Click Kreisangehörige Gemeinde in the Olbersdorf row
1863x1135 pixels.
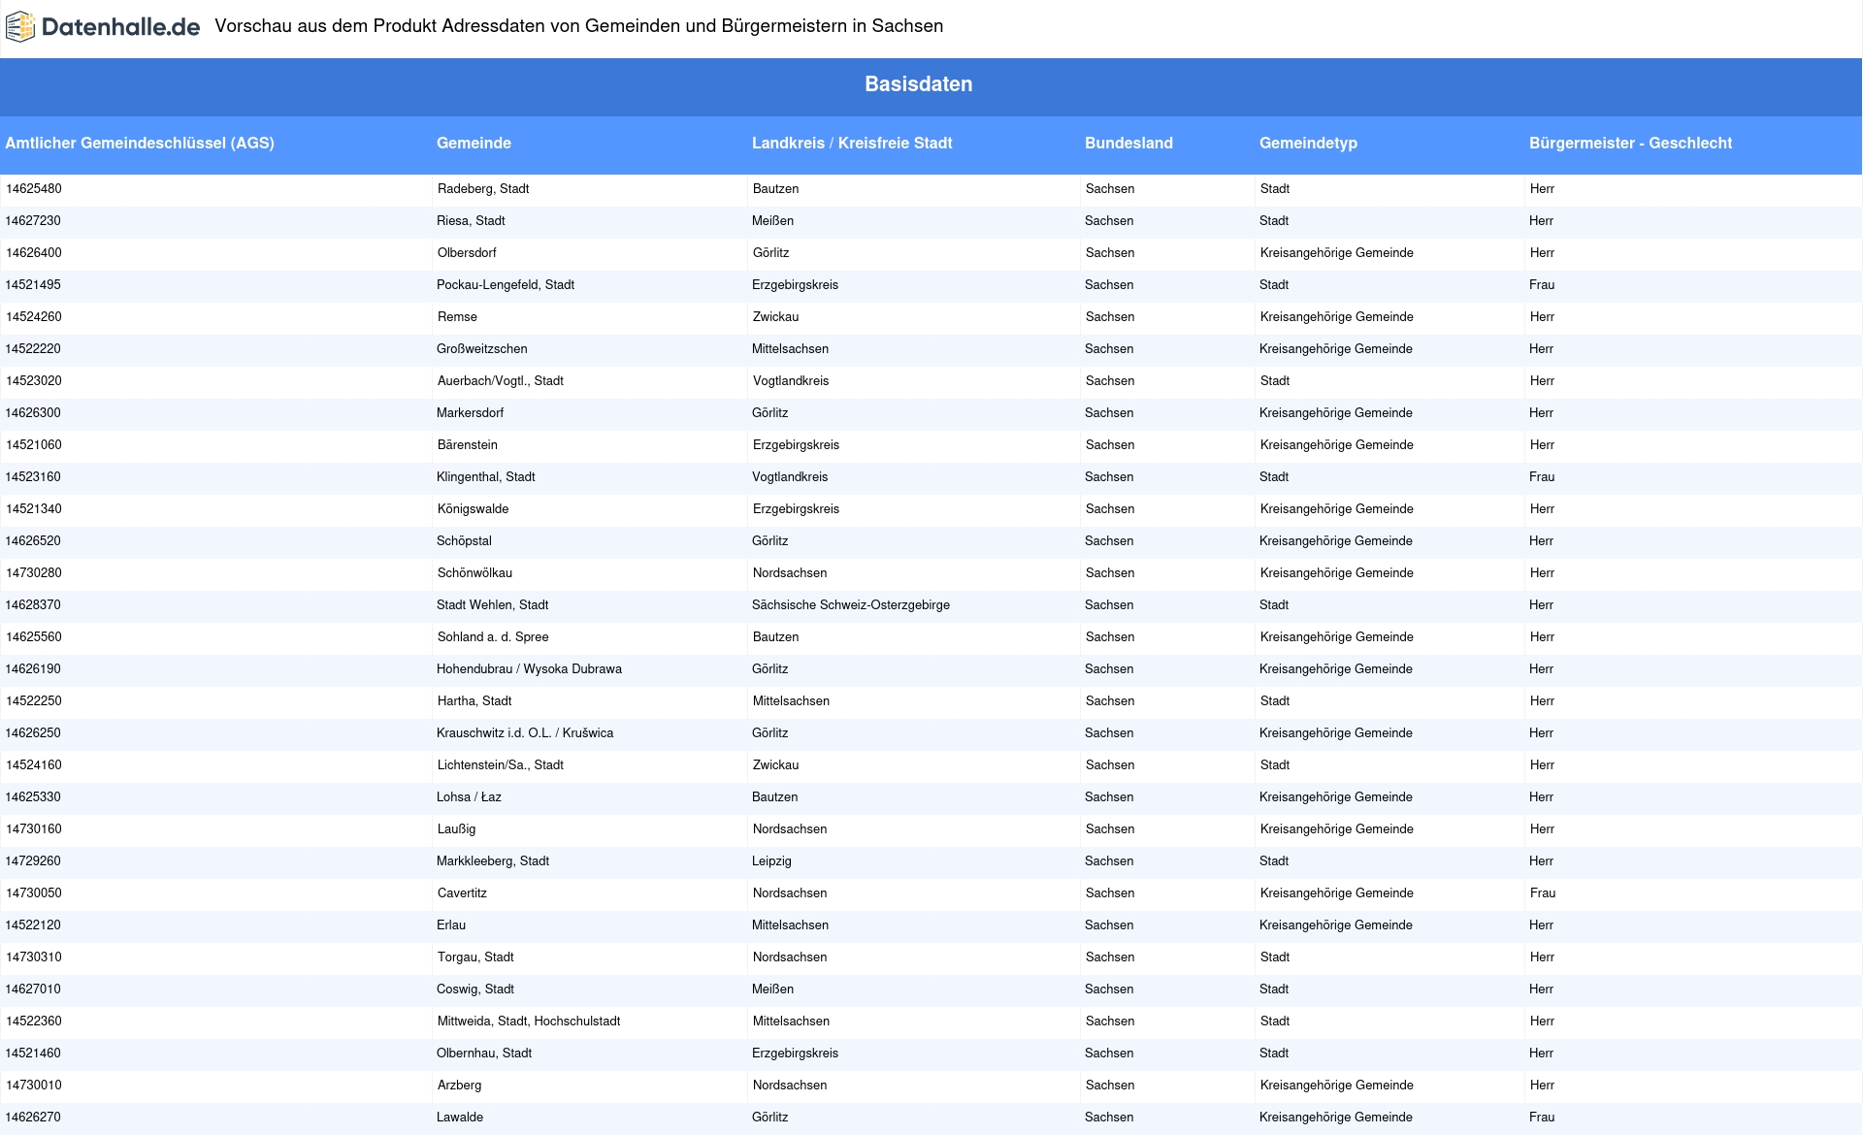pyautogui.click(x=1337, y=253)
